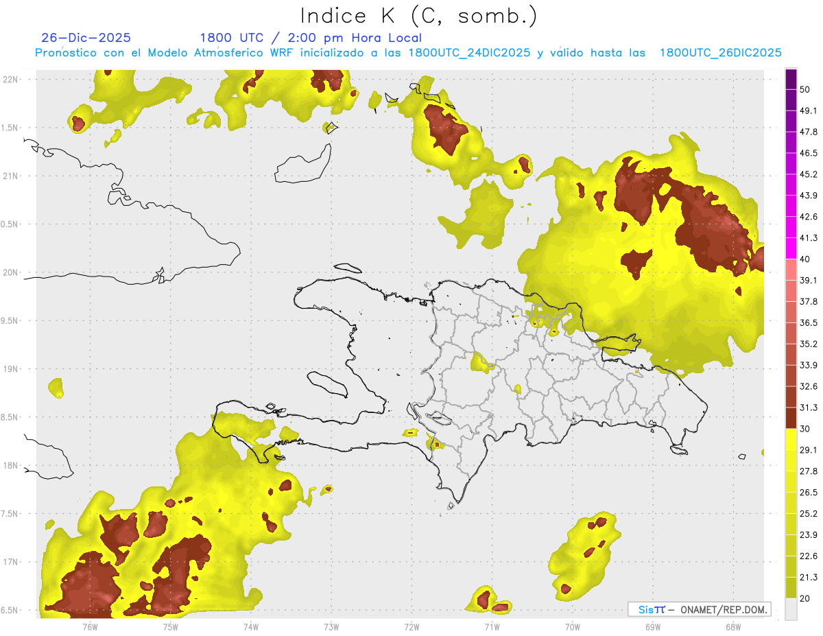
Task: Click the '74W' longitude axis label
Action: 250,626
